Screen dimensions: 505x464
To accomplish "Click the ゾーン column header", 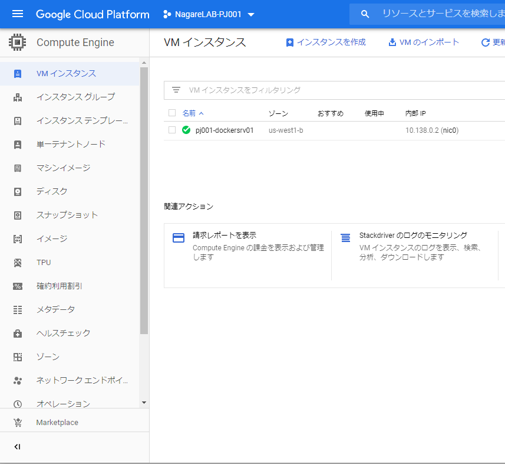I will pyautogui.click(x=278, y=113).
